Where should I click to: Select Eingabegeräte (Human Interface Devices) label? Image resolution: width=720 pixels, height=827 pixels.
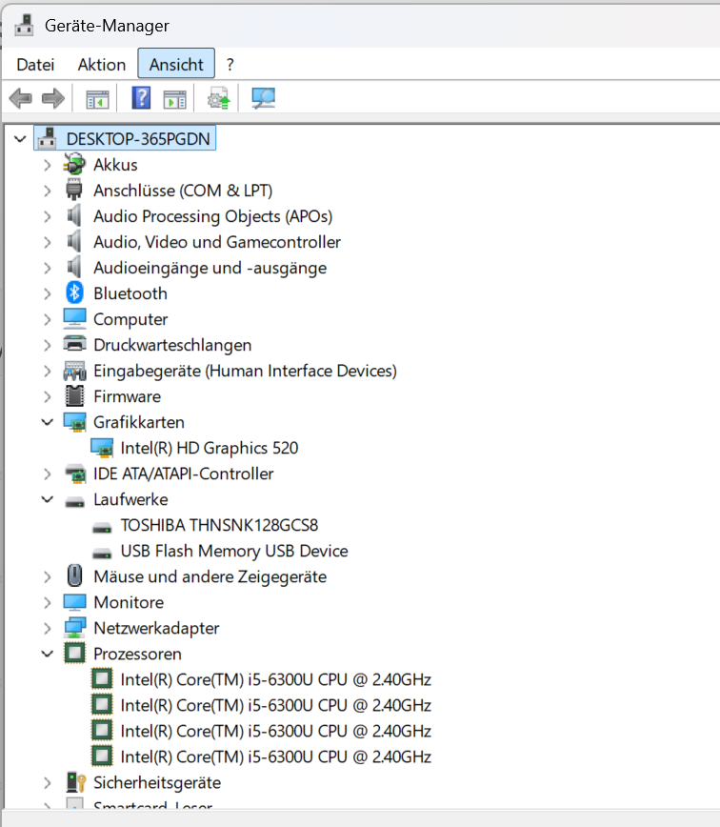pyautogui.click(x=245, y=371)
